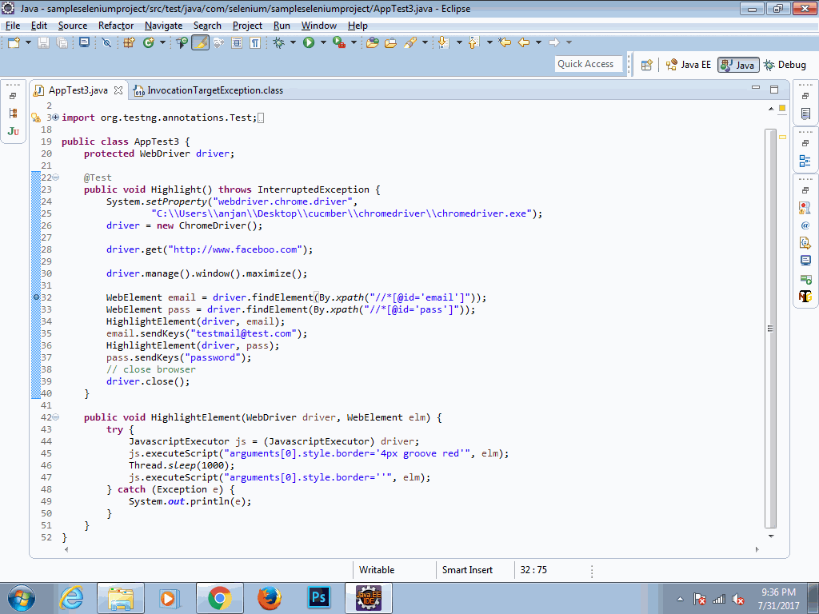This screenshot has width=819, height=614.
Task: Click the New Java Package icon
Action: pyautogui.click(x=129, y=43)
